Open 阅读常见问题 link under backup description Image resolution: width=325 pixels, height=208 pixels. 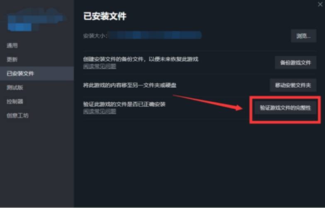99,66
